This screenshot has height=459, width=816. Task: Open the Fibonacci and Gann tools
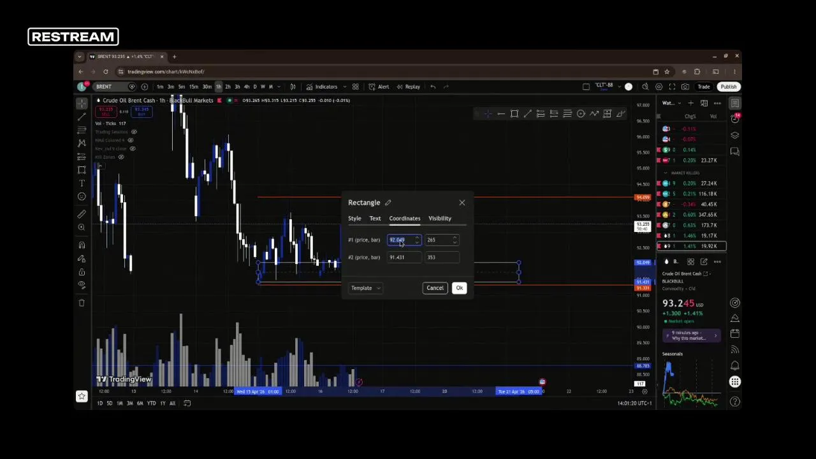pos(82,130)
